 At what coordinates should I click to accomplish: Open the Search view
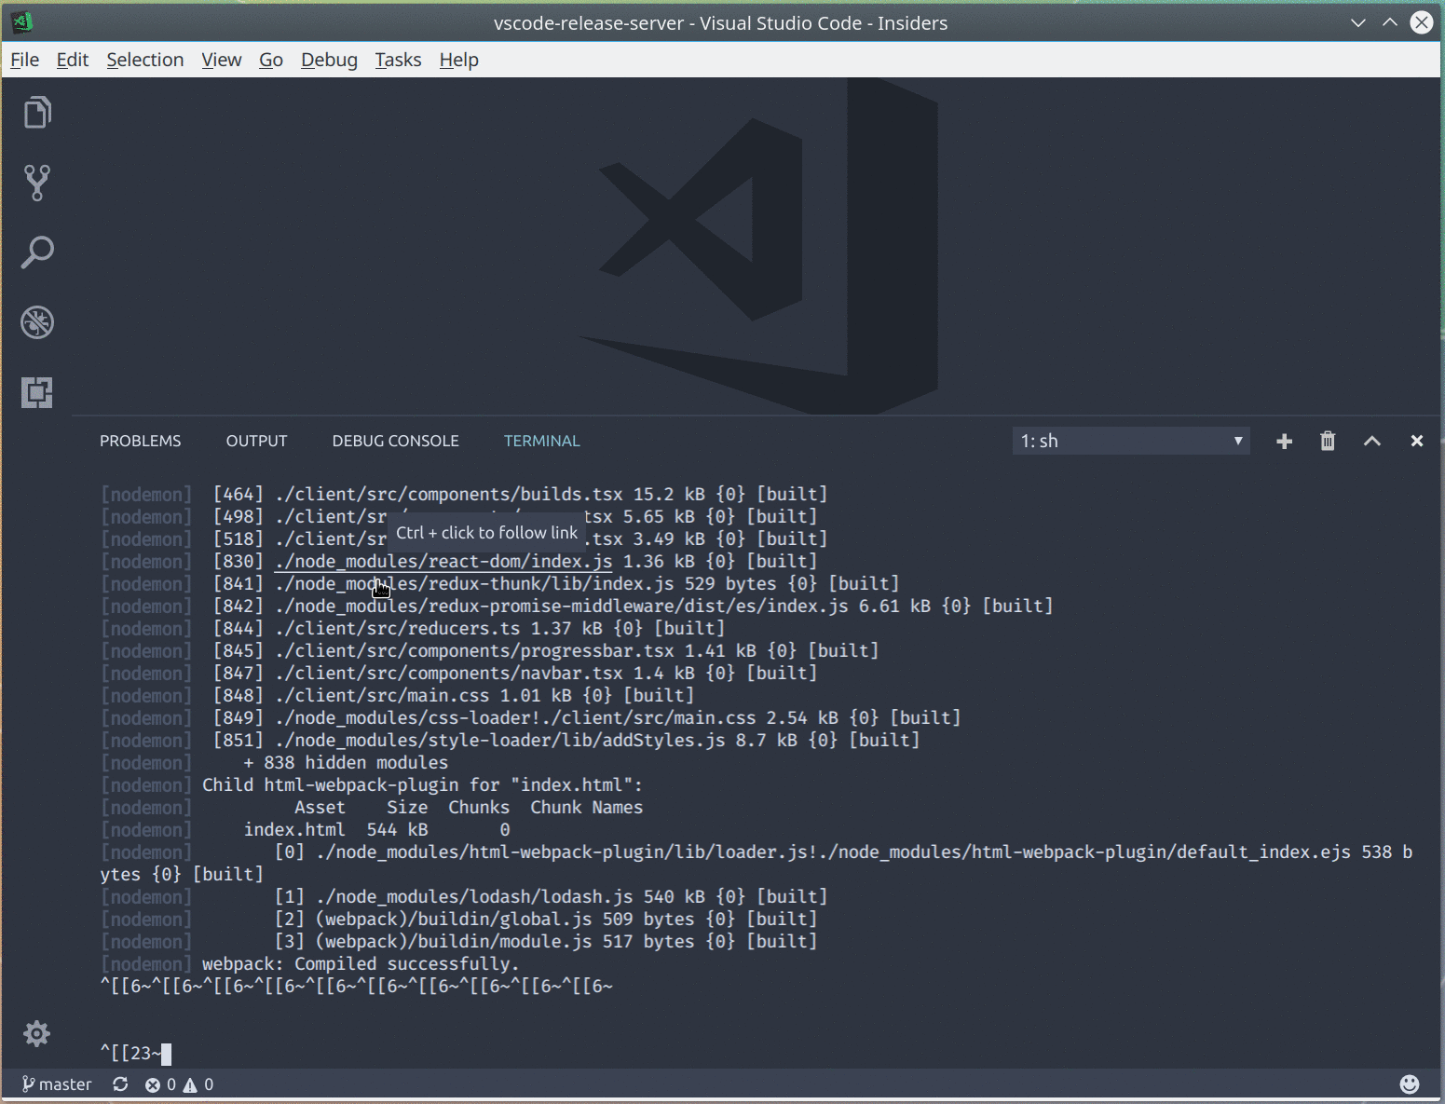[37, 252]
